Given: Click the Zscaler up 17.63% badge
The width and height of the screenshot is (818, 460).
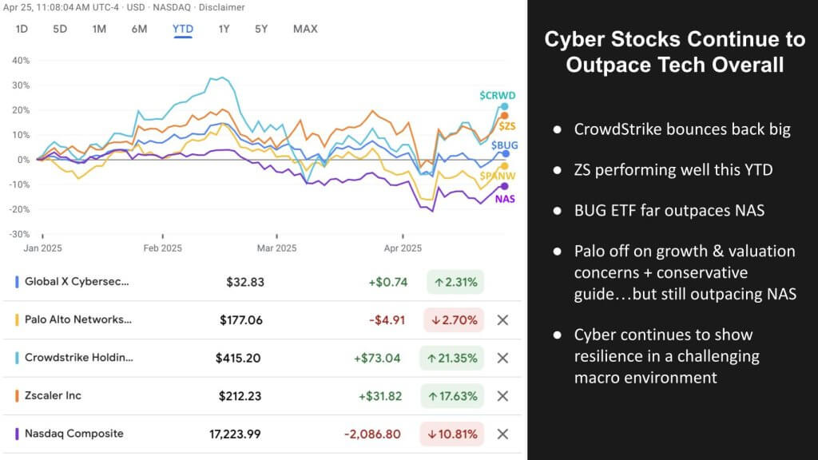Looking at the screenshot, I should coord(452,396).
